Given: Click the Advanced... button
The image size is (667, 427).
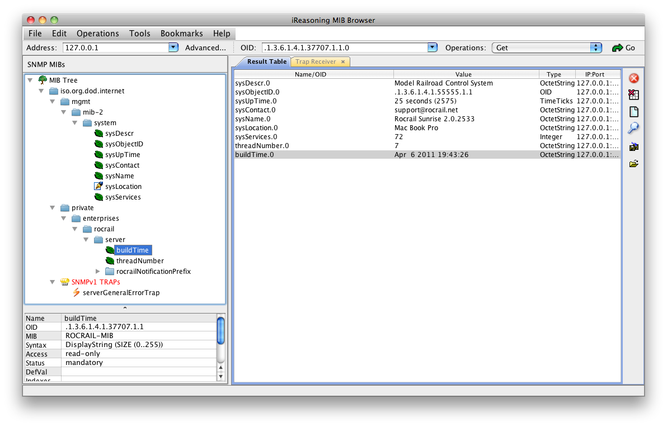Looking at the screenshot, I should click(205, 48).
